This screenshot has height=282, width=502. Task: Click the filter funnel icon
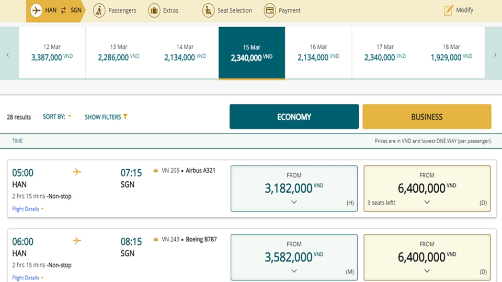[125, 117]
